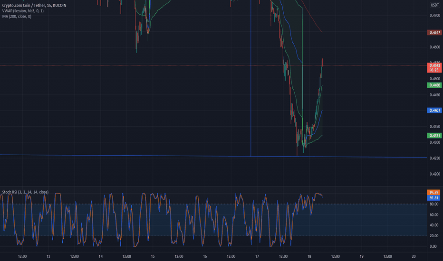Click the 0.4250 price axis tick

435,158
